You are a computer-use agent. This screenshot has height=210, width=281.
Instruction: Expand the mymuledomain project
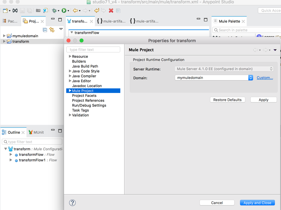click(4, 36)
